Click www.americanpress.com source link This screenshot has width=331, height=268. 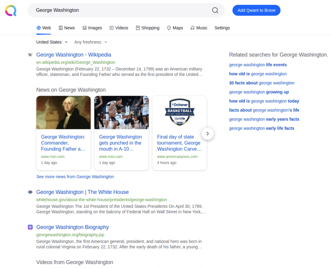(x=177, y=157)
